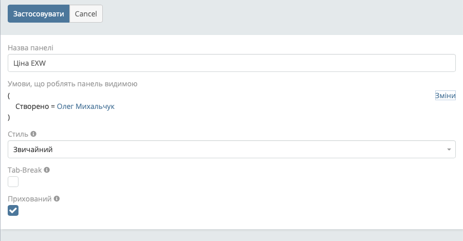
Task: Open the Олег Михальчук user link
Action: 85,107
